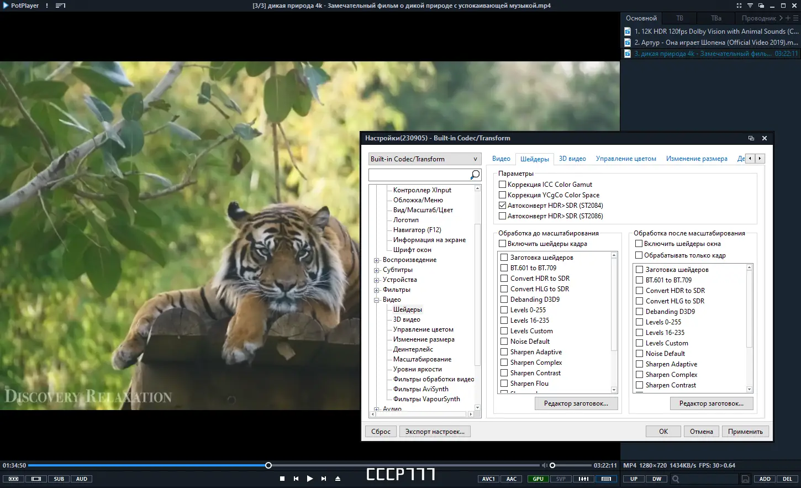Click the eject/open file icon

(x=338, y=479)
